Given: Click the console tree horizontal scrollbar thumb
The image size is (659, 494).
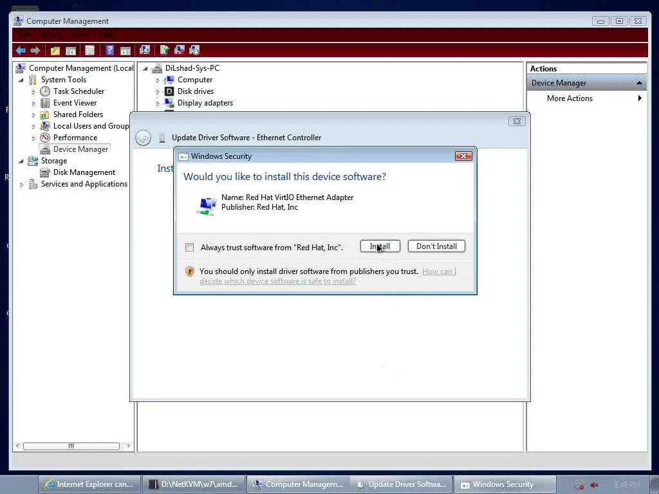Looking at the screenshot, I should pyautogui.click(x=71, y=446).
